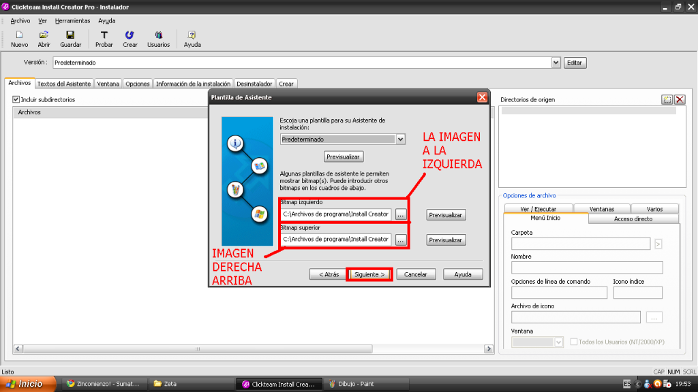Viewport: 698px width, 392px height.
Task: Switch to Información de la instalación tab
Action: point(193,84)
